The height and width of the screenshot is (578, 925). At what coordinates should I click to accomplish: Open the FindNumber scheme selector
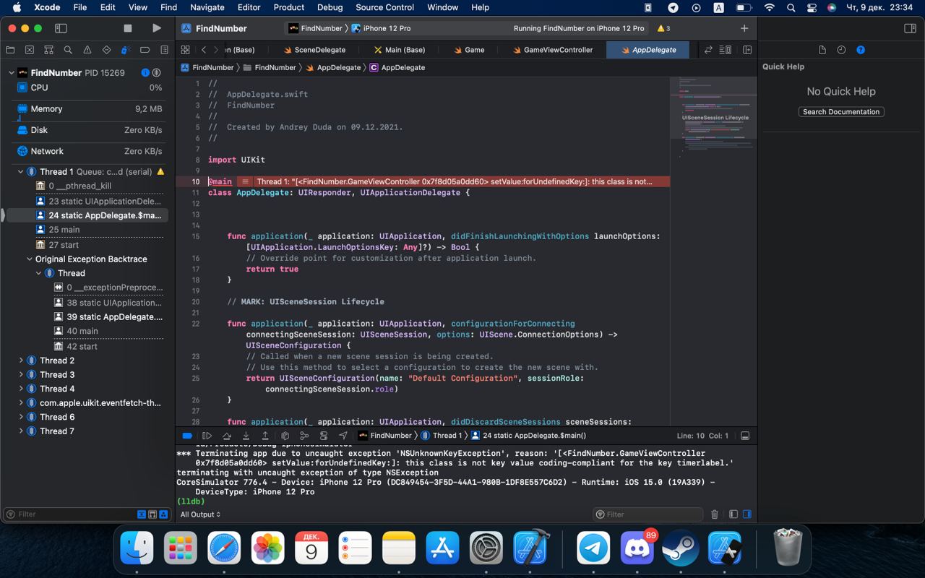click(315, 28)
